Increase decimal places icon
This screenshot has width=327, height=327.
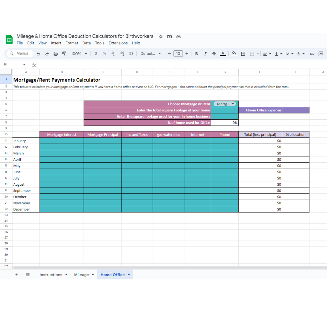(122, 54)
